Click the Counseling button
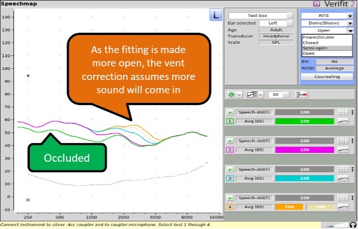358x229 pixels. pos(327,77)
